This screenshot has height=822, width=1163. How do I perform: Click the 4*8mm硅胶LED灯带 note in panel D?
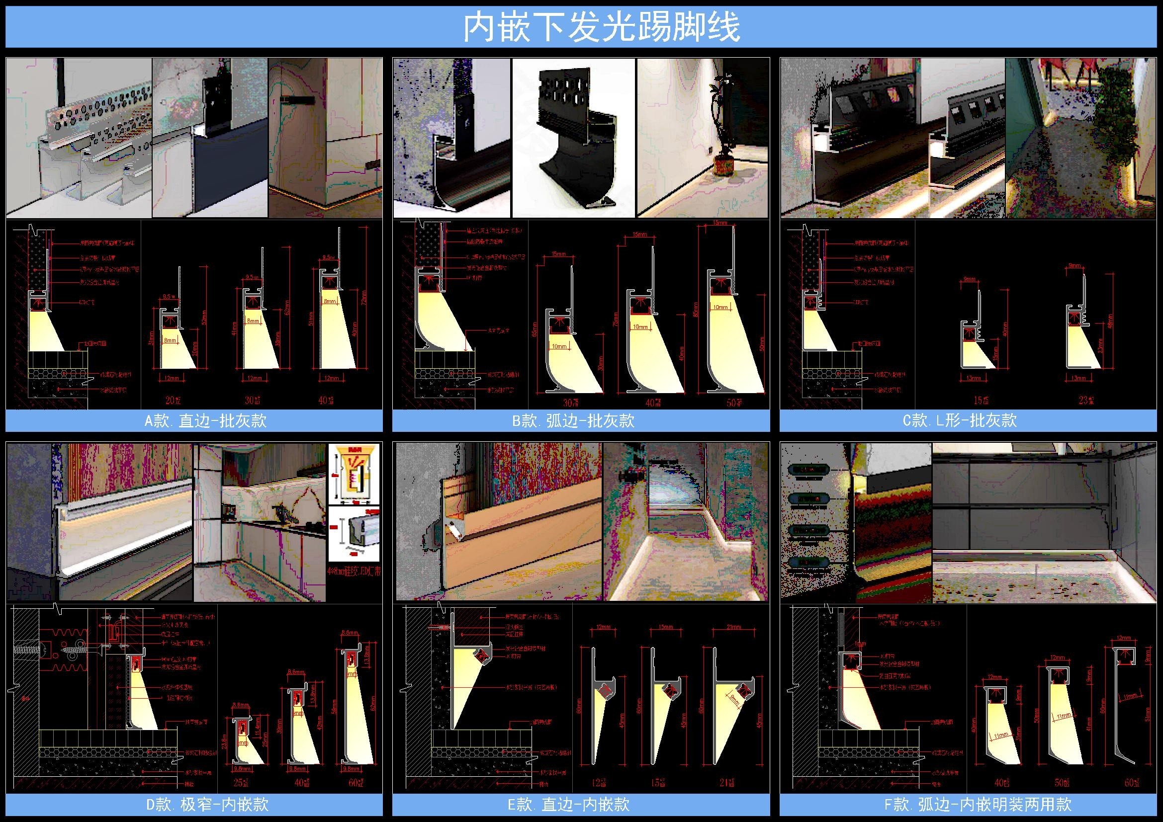(355, 571)
